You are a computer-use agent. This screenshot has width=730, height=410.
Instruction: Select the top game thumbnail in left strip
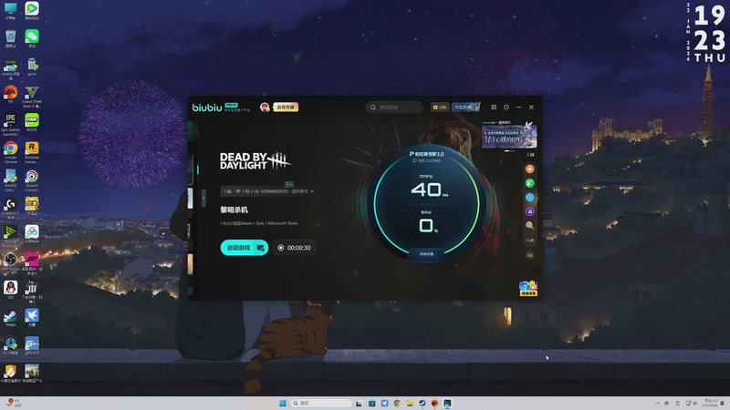coord(191,169)
